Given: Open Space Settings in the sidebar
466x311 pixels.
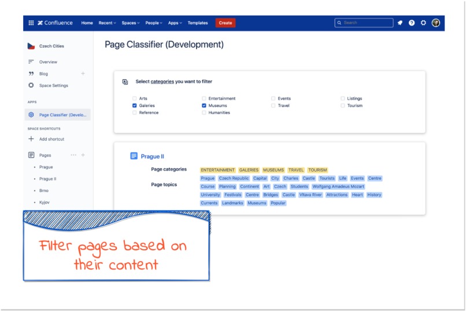Looking at the screenshot, I should pyautogui.click(x=54, y=85).
